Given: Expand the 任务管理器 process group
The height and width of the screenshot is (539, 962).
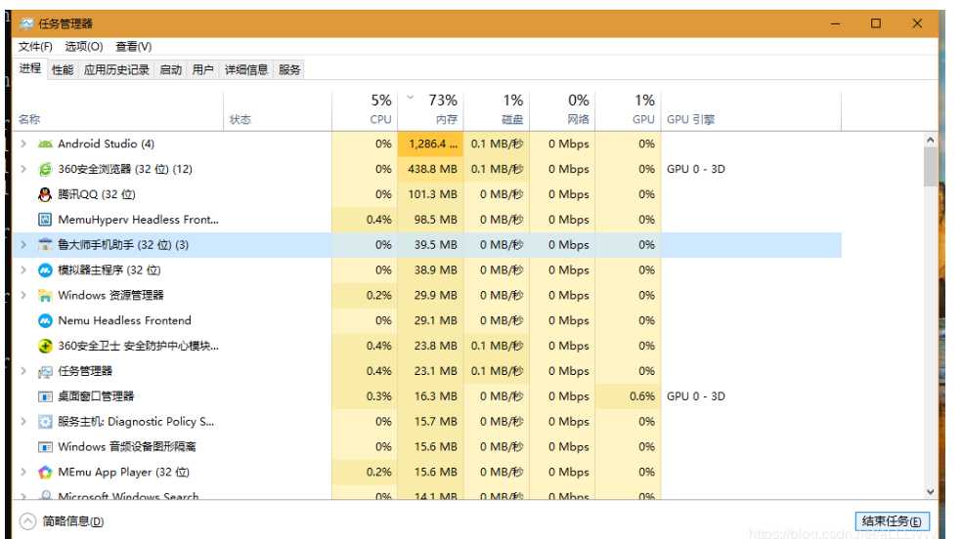Looking at the screenshot, I should 23,371.
